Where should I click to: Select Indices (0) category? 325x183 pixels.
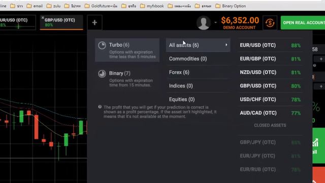[198, 86]
